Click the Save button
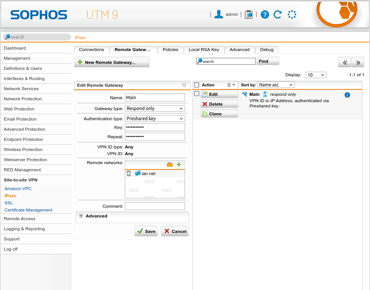Image resolution: width=370 pixels, height=290 pixels. click(146, 231)
